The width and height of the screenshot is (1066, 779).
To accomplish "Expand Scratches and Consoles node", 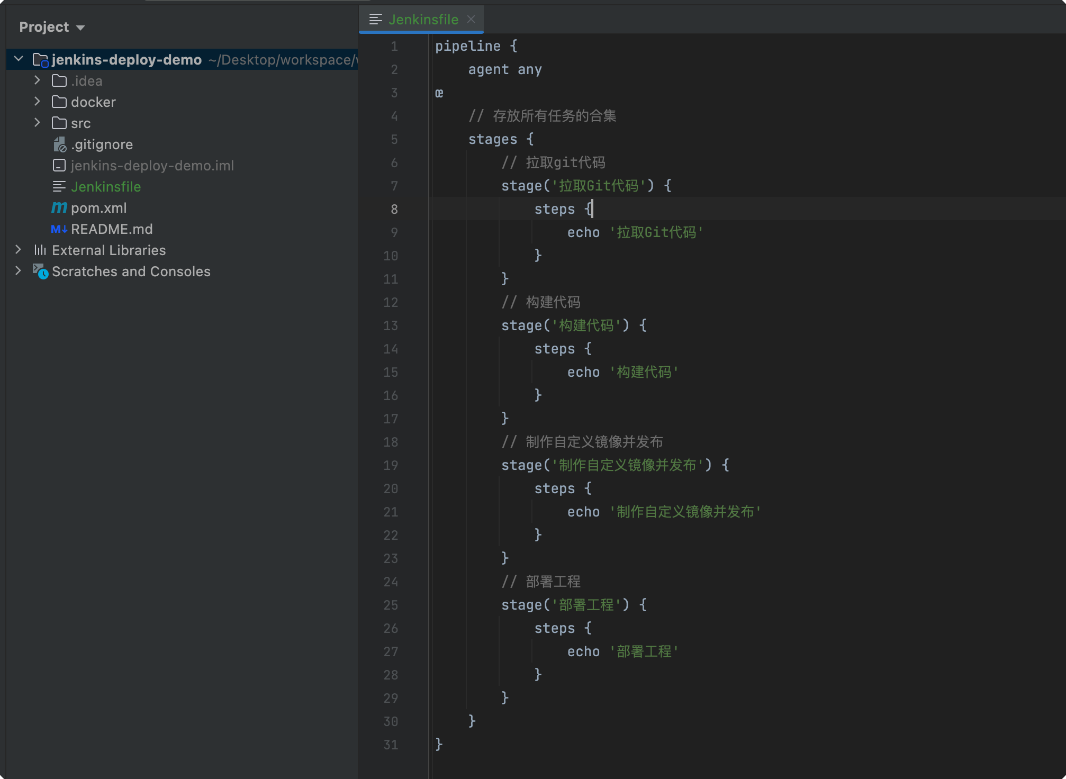I will coord(18,271).
